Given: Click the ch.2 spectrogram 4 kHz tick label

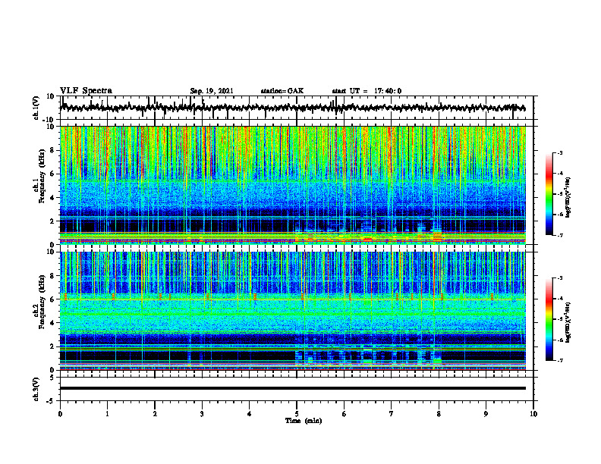Looking at the screenshot, I should pyautogui.click(x=52, y=323).
